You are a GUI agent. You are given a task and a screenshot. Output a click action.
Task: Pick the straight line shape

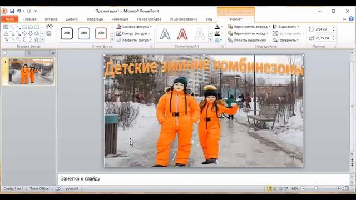(x=12, y=27)
